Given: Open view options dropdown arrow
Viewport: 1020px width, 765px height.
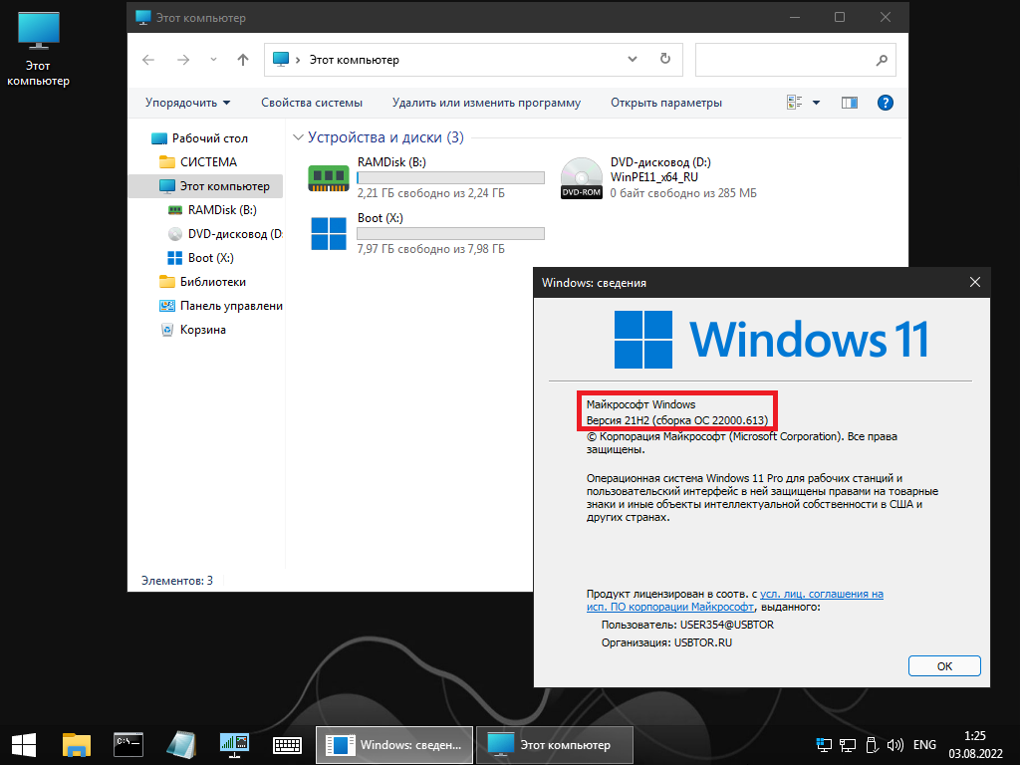Looking at the screenshot, I should click(x=816, y=103).
